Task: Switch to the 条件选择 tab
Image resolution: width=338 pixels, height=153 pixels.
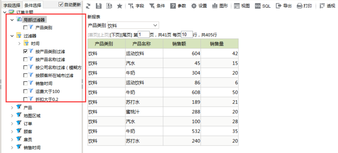Action: 32,5
